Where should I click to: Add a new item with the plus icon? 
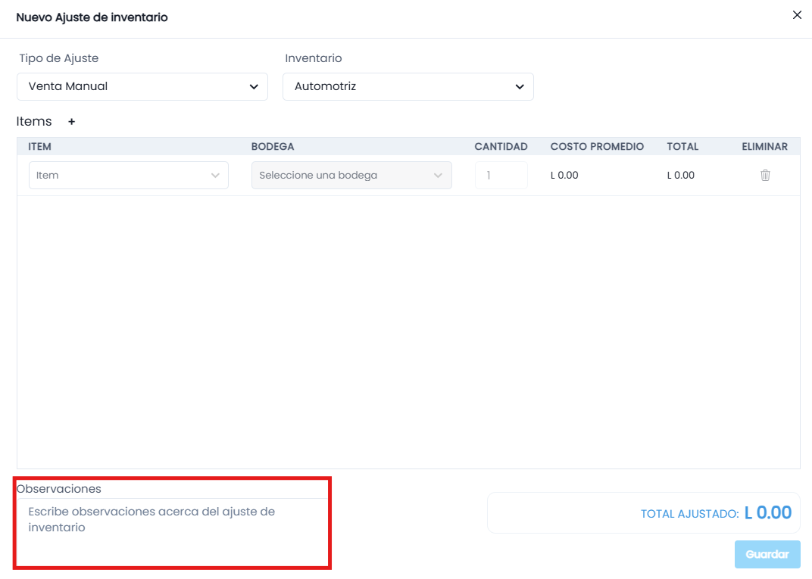coord(71,122)
